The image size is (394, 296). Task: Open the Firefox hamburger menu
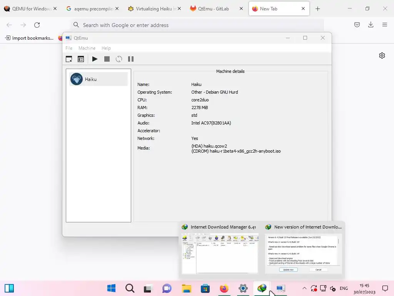point(385,25)
